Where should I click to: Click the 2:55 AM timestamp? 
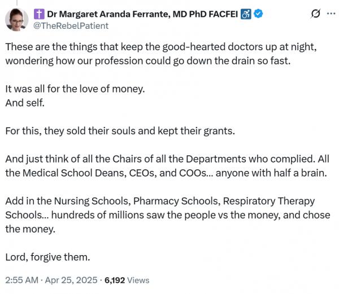(23, 280)
